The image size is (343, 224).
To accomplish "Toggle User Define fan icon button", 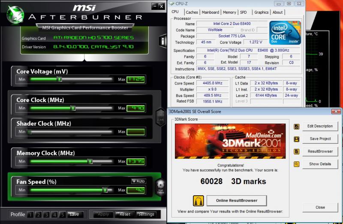I will point(160,187).
